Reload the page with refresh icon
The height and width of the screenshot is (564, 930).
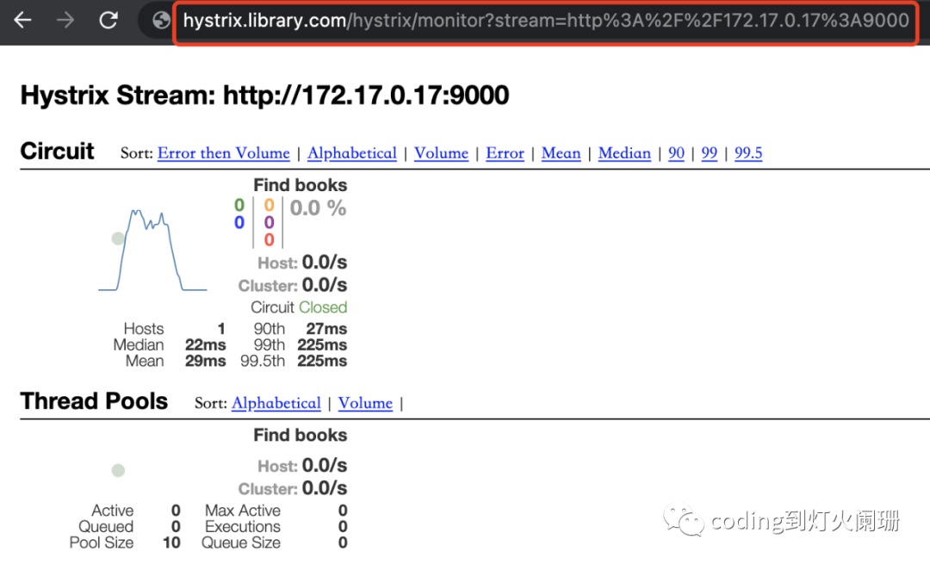point(108,20)
